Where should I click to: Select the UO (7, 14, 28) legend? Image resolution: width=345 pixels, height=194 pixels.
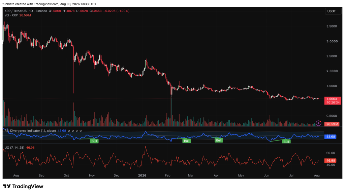click(x=14, y=148)
